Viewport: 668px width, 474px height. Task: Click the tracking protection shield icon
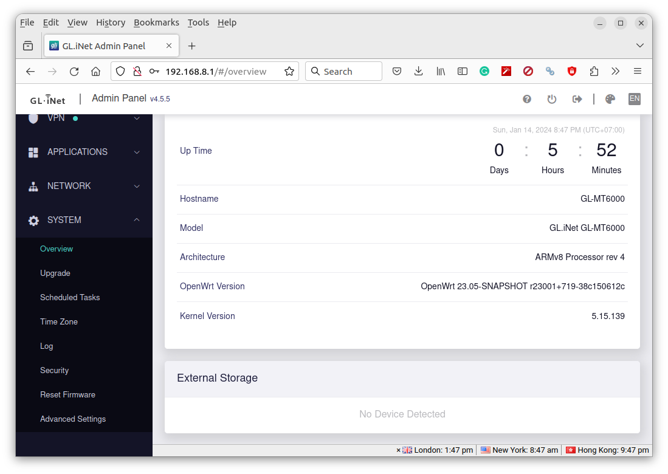point(120,72)
